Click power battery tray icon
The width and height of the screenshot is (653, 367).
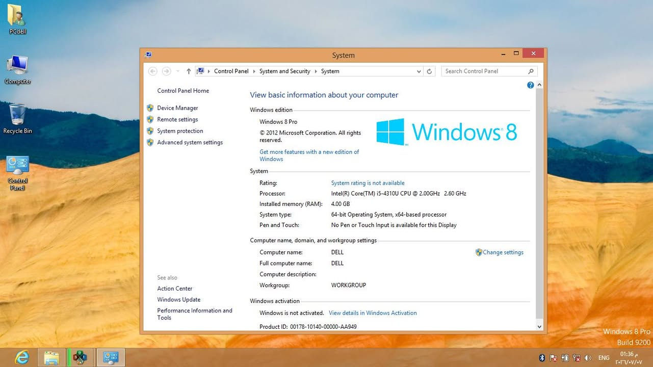(565, 358)
